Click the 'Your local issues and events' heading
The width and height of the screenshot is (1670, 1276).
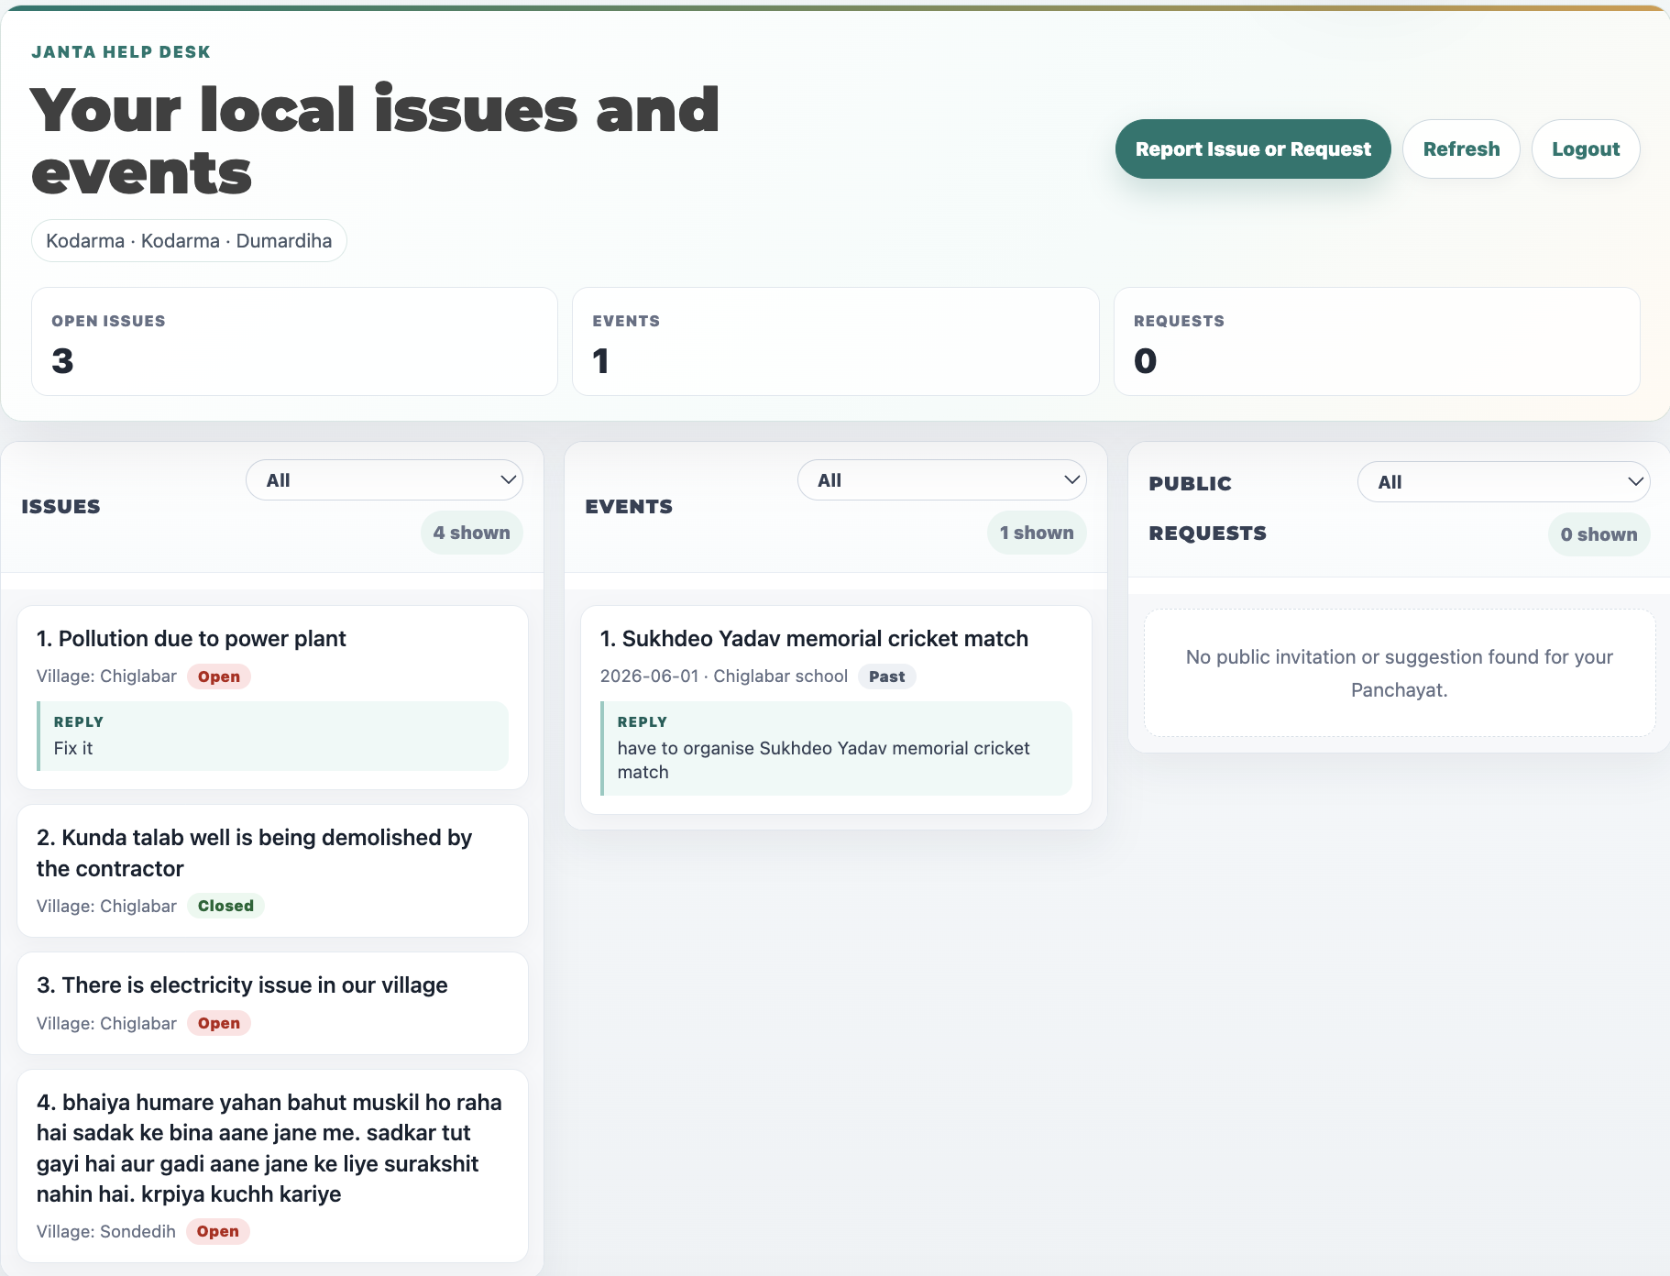pyautogui.click(x=374, y=140)
